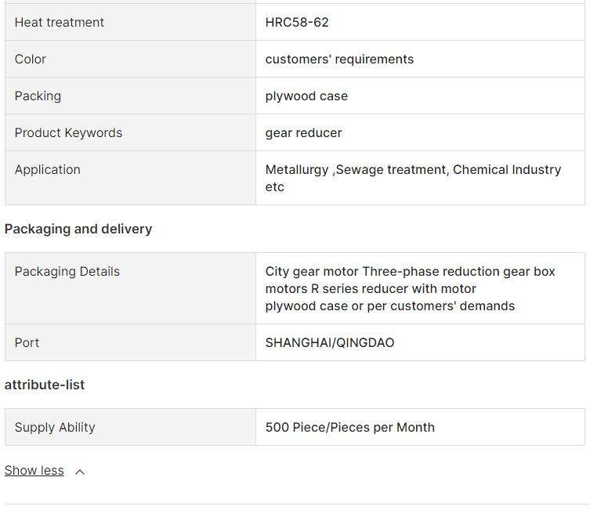Click the Packaging and delivery heading

[78, 229]
